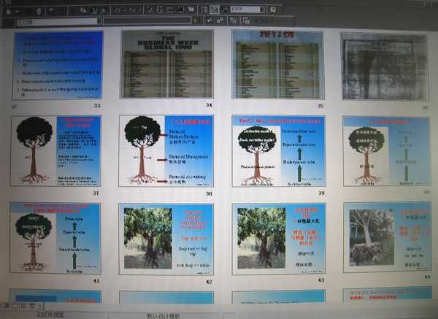438x319 pixels.
Task: Click slide 33 blue text slide thumbnail
Action: [x=57, y=64]
